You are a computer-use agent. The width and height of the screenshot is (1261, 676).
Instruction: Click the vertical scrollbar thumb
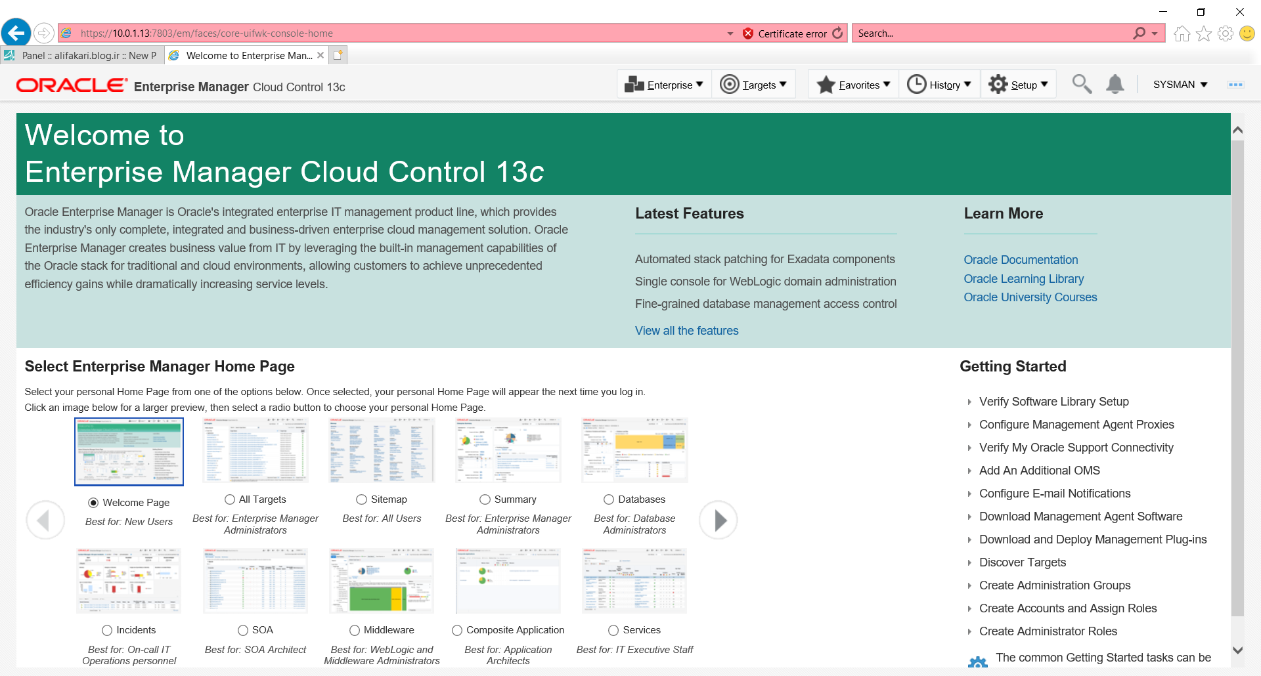(x=1237, y=378)
